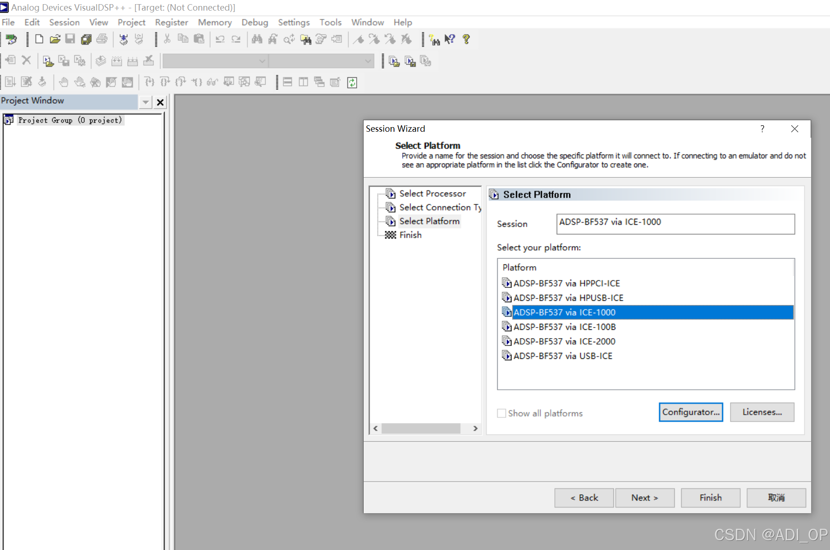
Task: Click the Find binoculars icon
Action: (257, 39)
